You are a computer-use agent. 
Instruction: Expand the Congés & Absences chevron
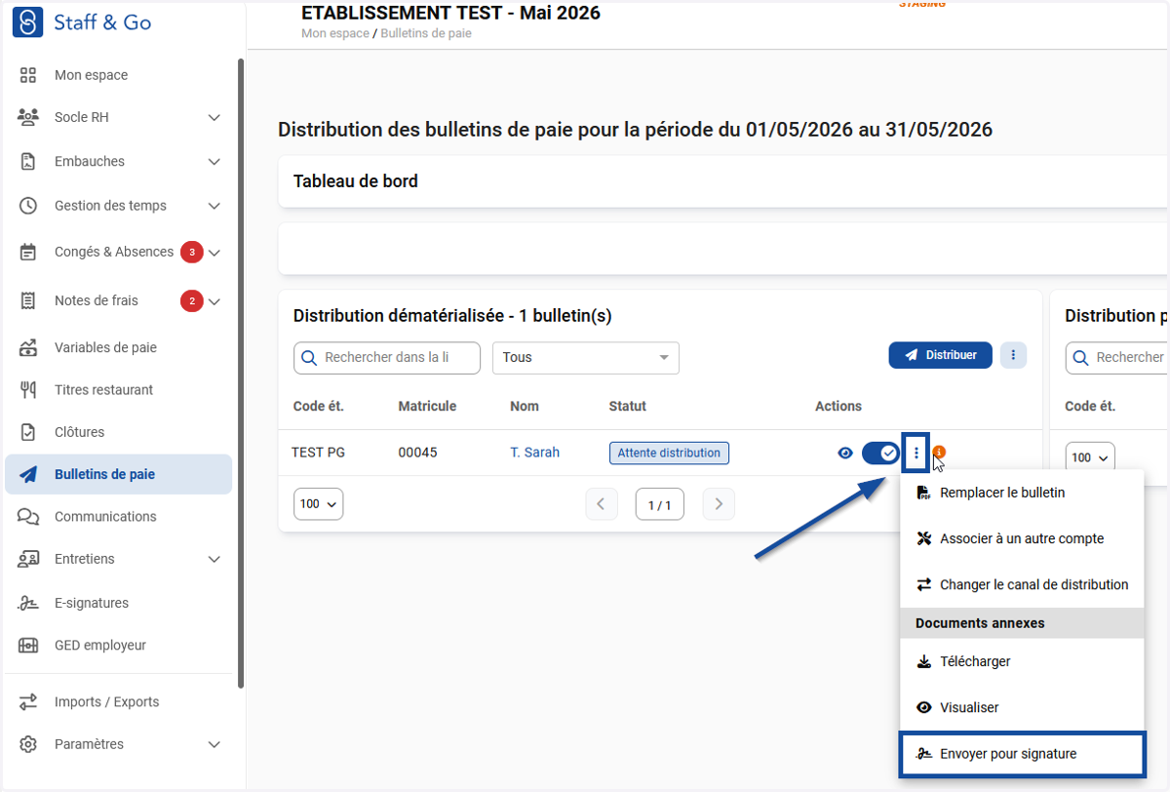tap(214, 252)
